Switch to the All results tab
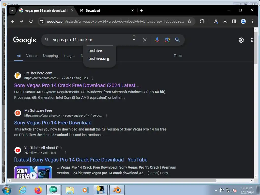 pyautogui.click(x=19, y=56)
